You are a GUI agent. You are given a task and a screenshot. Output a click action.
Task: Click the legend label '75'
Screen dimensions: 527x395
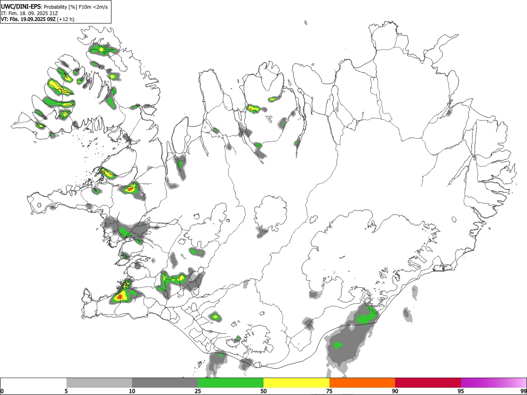pos(329,391)
